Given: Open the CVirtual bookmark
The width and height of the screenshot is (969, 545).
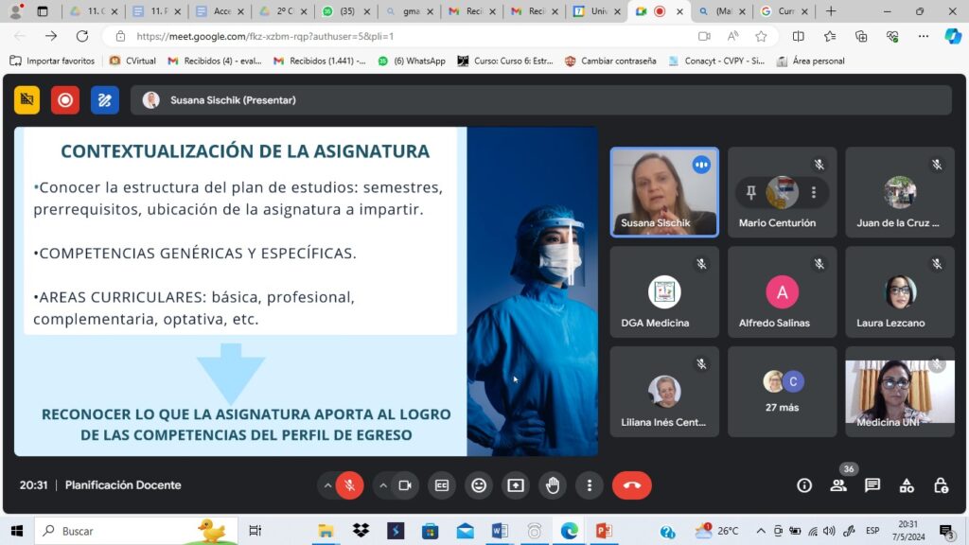Looking at the screenshot, I should (132, 61).
